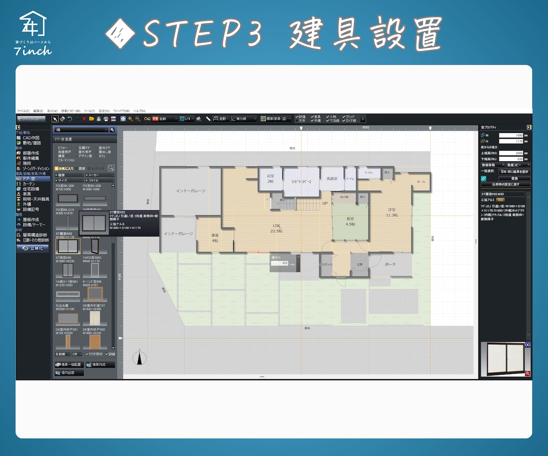Click 出荷時の設定に戻す button

[x=506, y=184]
